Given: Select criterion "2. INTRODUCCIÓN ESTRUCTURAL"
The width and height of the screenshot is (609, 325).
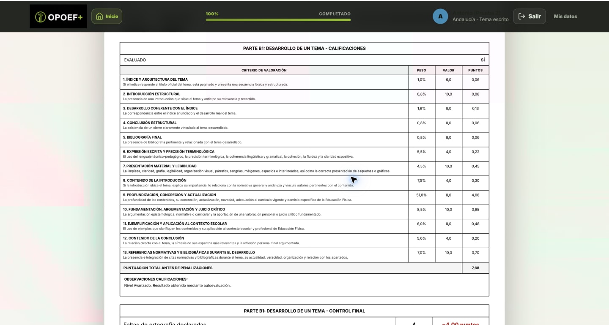Looking at the screenshot, I should [151, 94].
